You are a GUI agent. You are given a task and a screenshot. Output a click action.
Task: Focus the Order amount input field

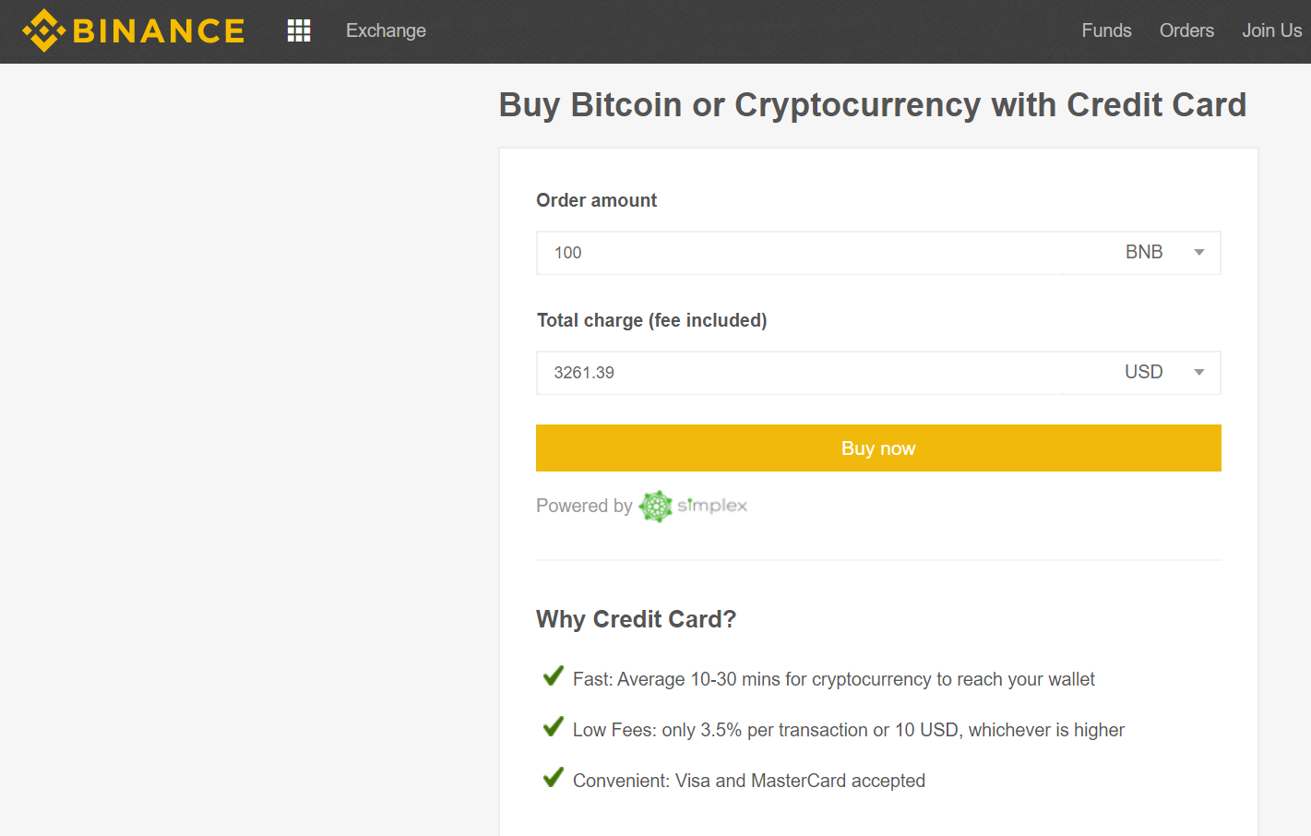click(x=799, y=253)
